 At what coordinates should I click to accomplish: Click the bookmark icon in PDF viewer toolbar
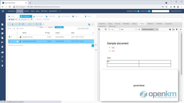[x=177, y=29]
